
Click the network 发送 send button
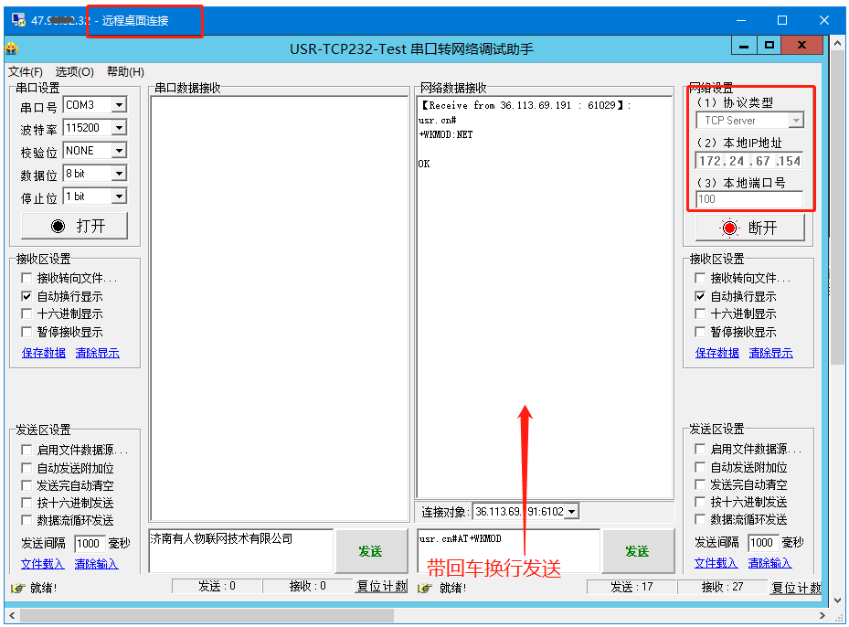point(639,551)
